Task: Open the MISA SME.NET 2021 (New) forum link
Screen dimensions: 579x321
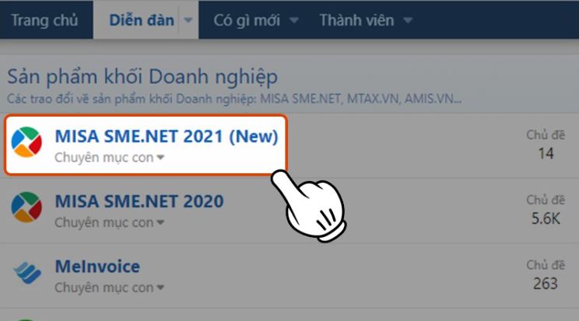Action: click(167, 136)
